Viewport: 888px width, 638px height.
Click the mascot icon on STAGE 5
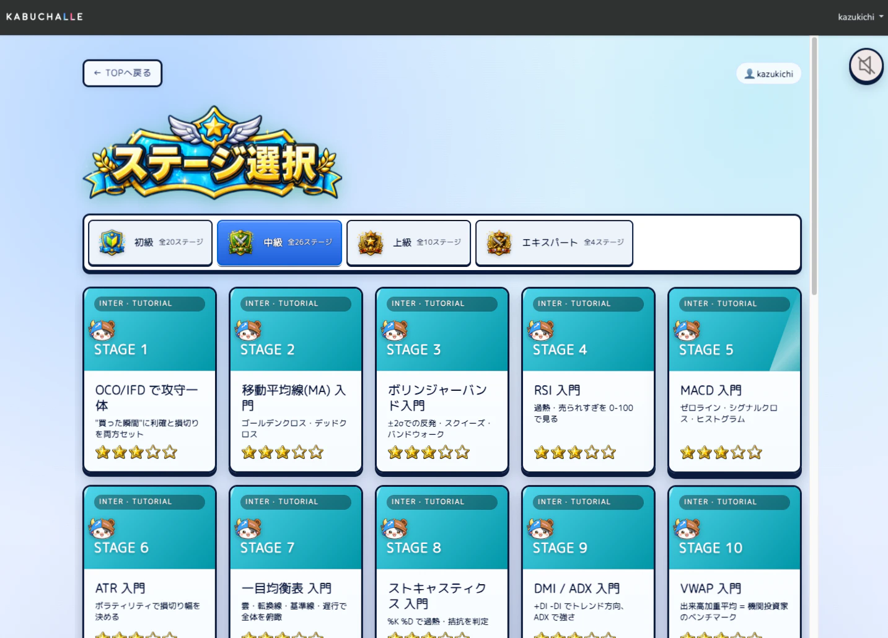tap(687, 331)
